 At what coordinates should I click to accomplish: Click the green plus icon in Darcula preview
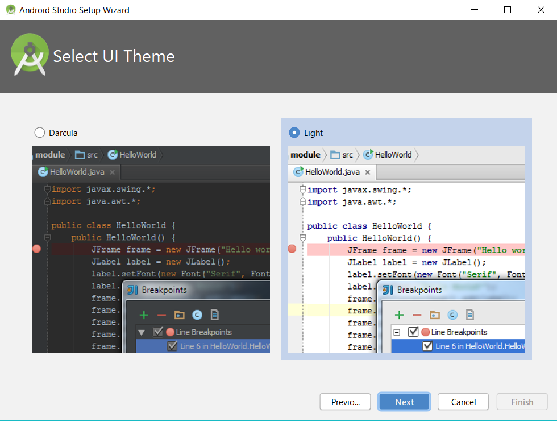point(144,315)
